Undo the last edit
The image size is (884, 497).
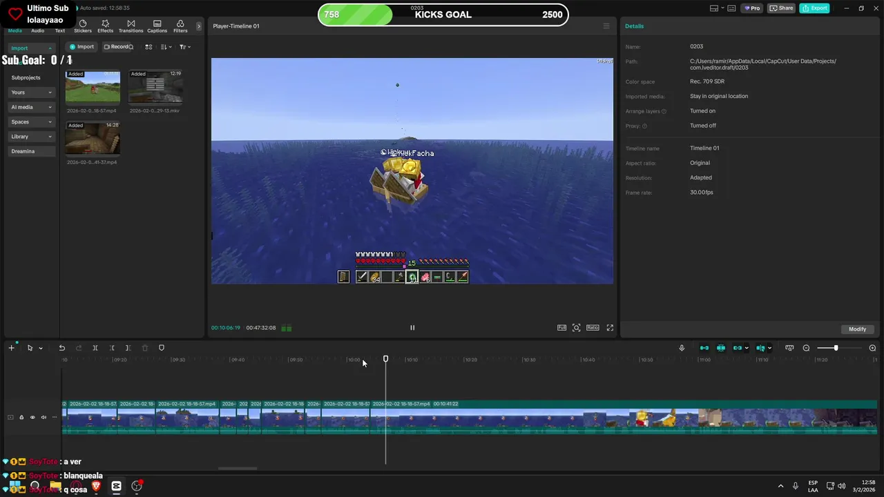[x=62, y=348]
